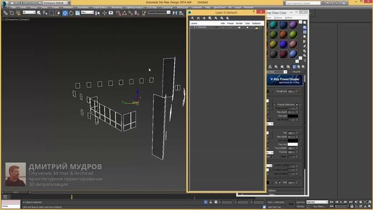373x210 pixels.
Task: Click the Unlink Selection tool icon
Action: click(12, 13)
